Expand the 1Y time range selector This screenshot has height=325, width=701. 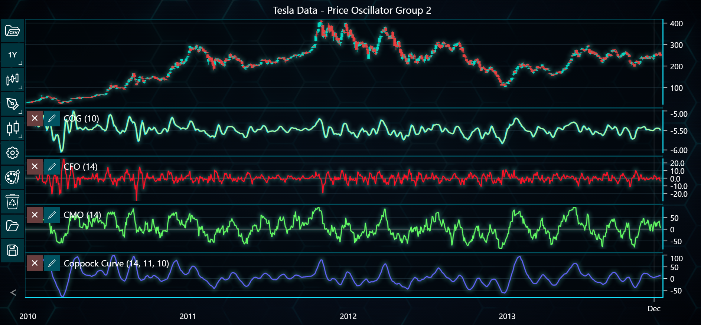pos(12,55)
